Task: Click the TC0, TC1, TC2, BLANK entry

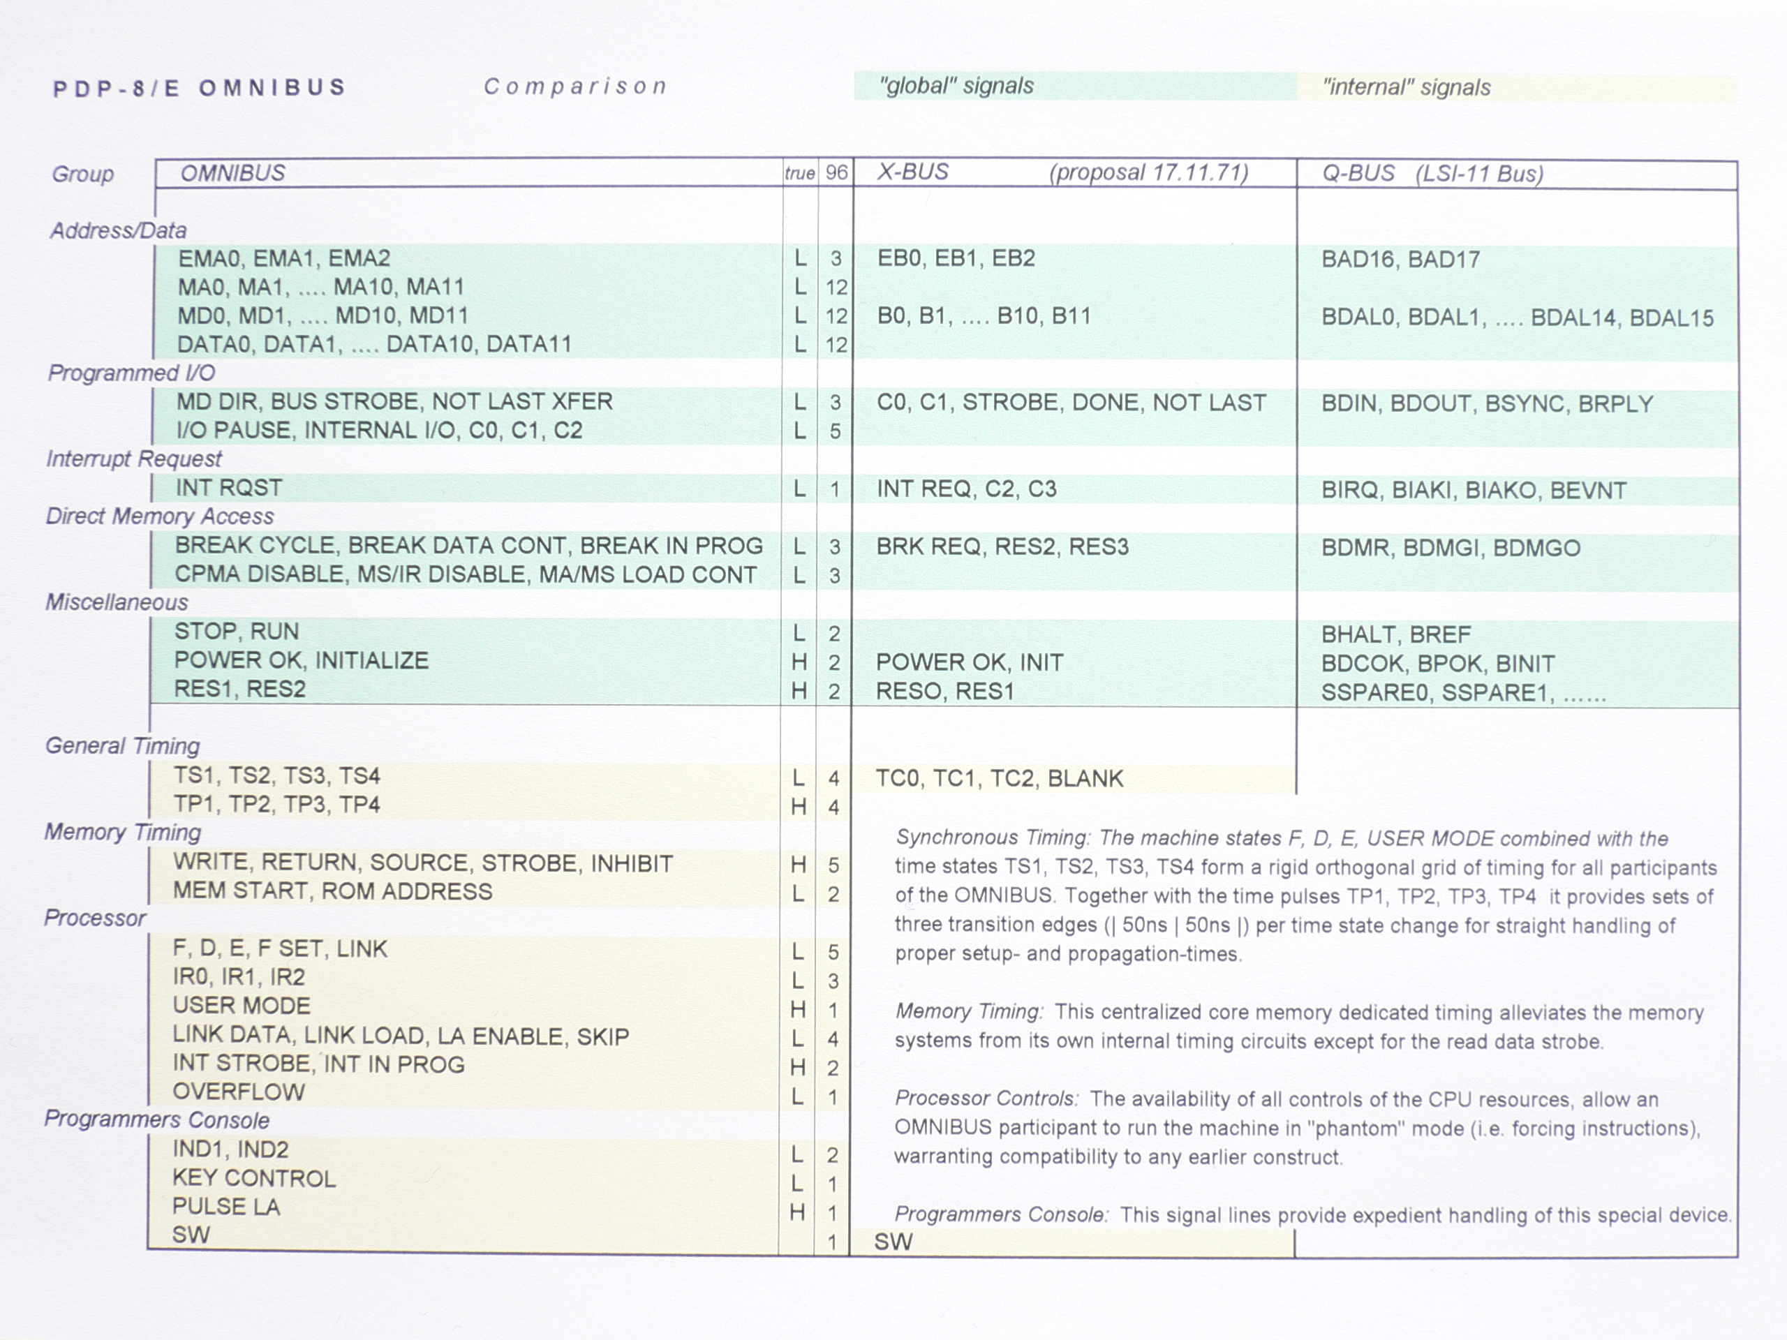Action: point(1000,779)
